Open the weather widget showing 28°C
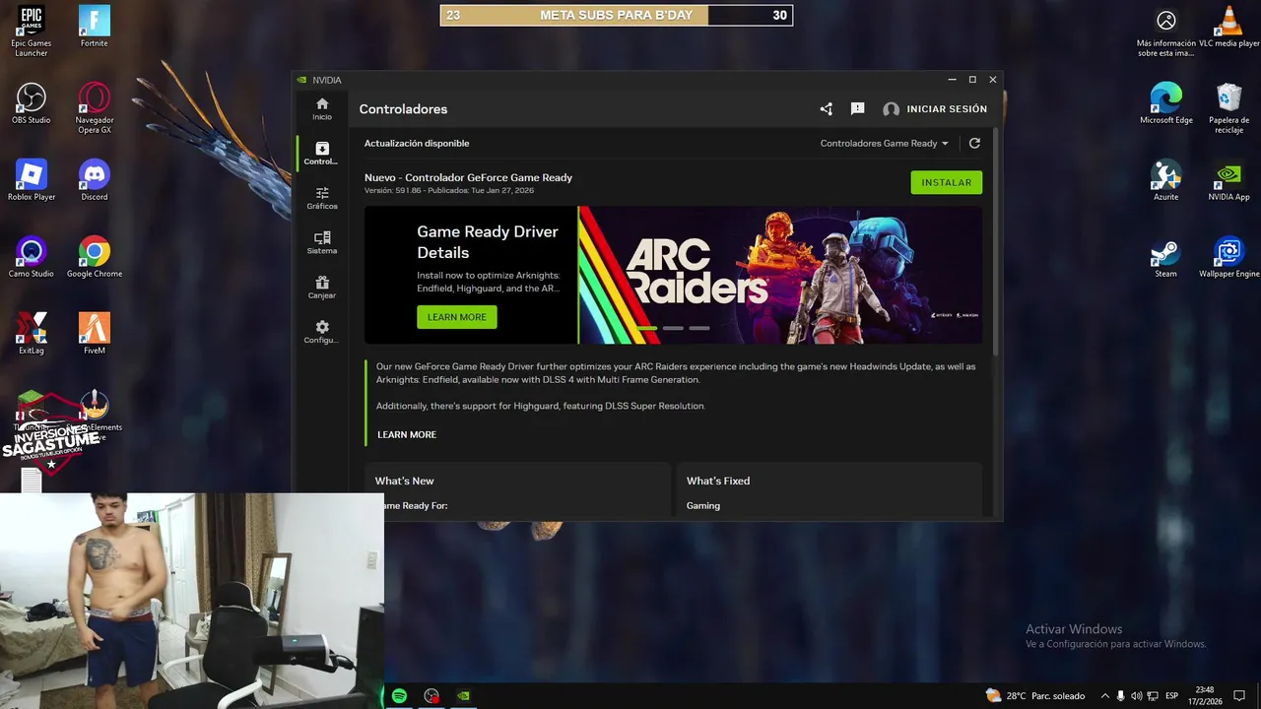The height and width of the screenshot is (709, 1261). coord(1034,696)
